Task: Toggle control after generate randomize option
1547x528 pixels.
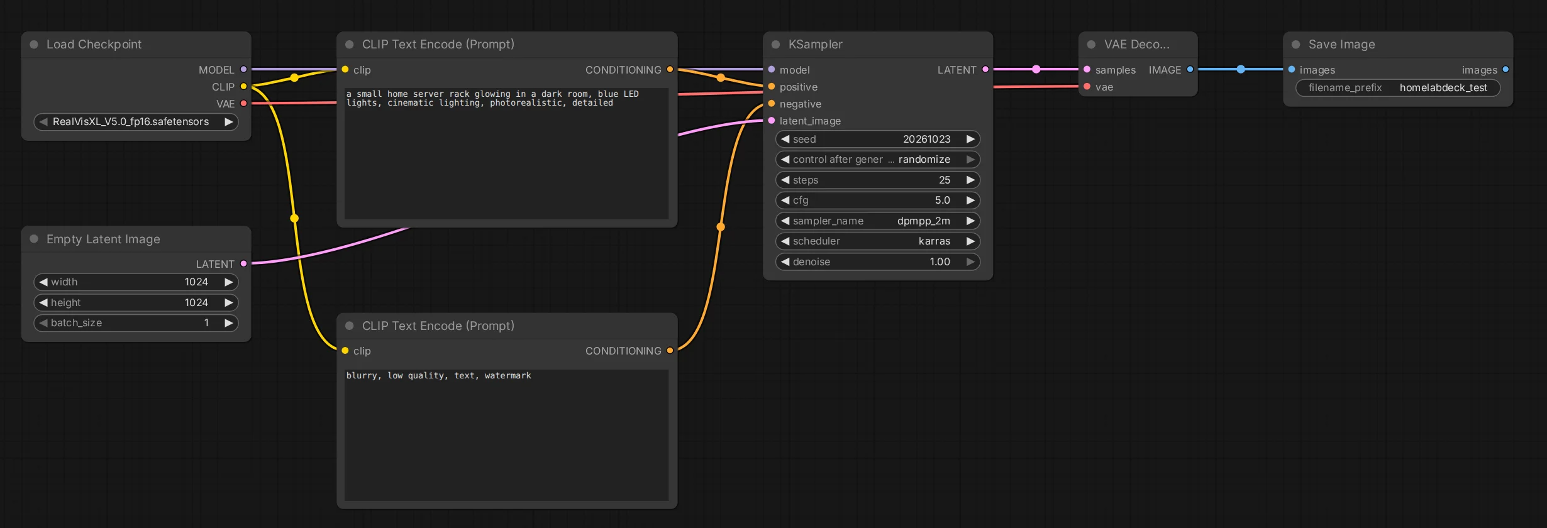Action: (878, 160)
